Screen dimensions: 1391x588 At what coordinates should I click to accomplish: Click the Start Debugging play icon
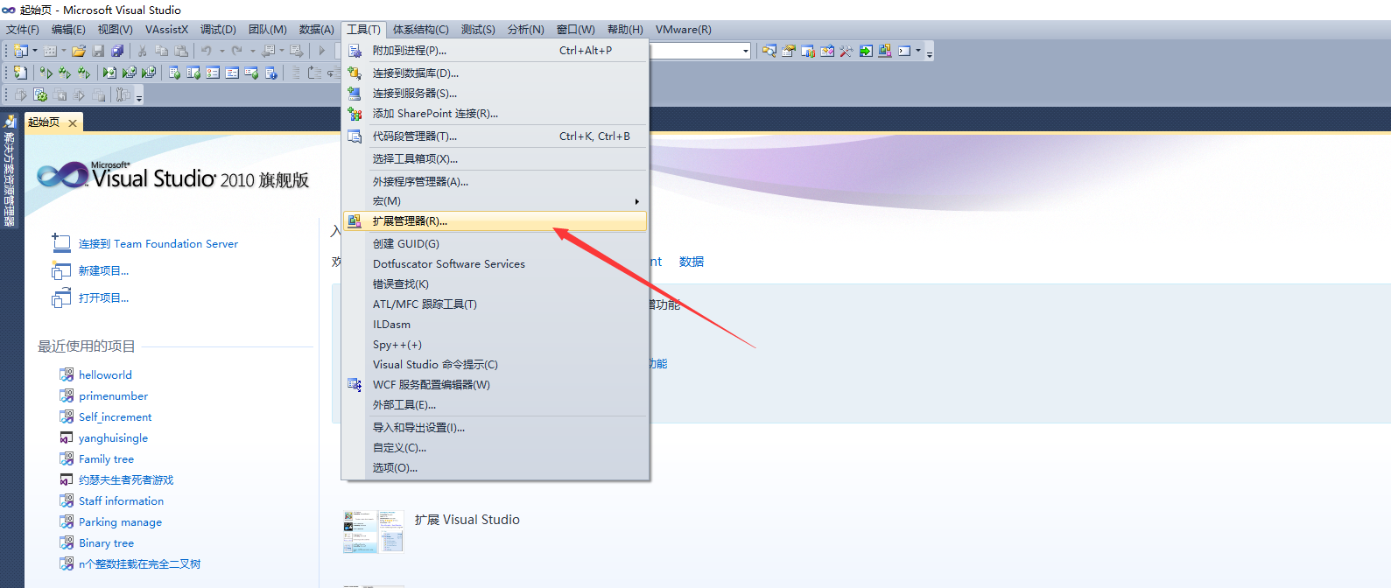[322, 51]
